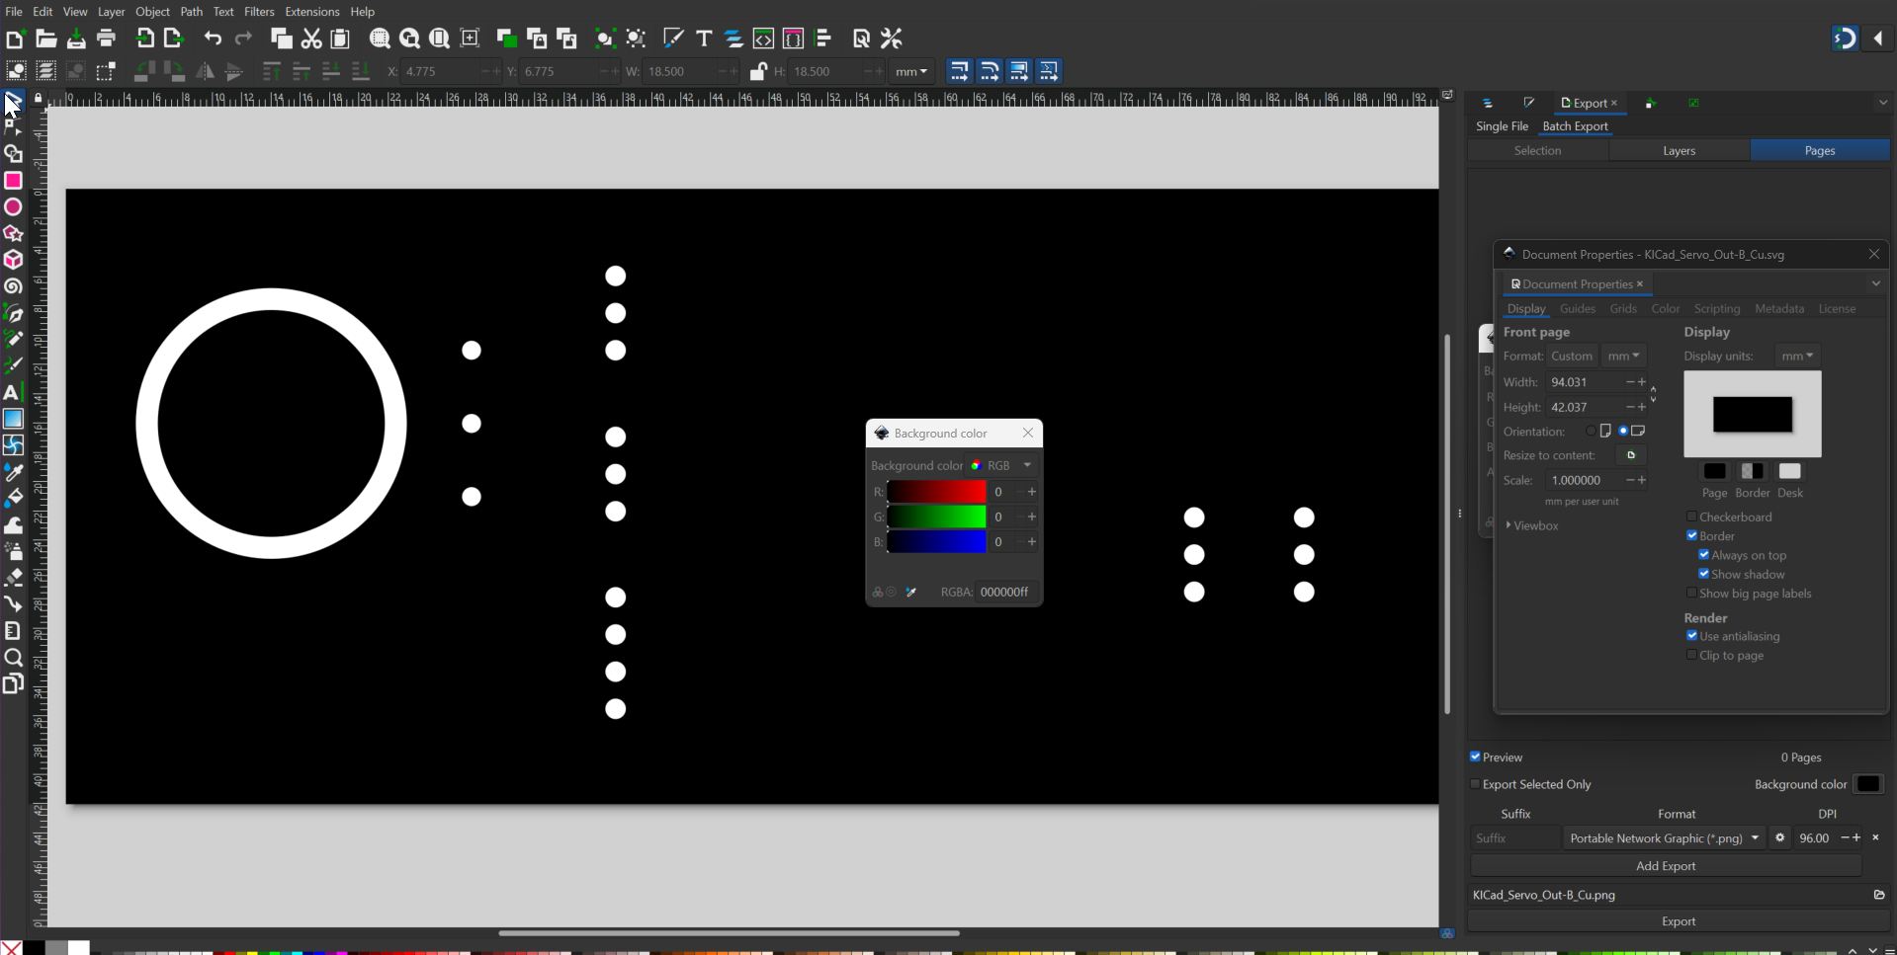
Task: Select the Calligraphy tool
Action: (x=13, y=365)
